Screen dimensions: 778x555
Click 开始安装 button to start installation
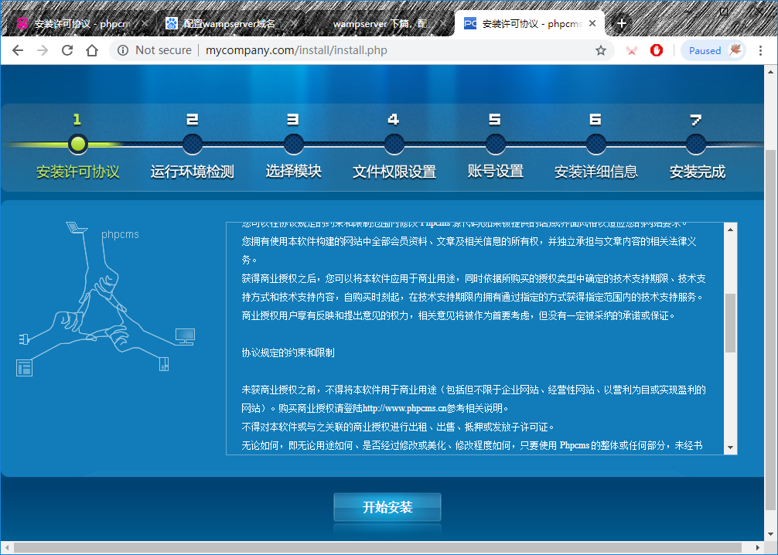[387, 507]
